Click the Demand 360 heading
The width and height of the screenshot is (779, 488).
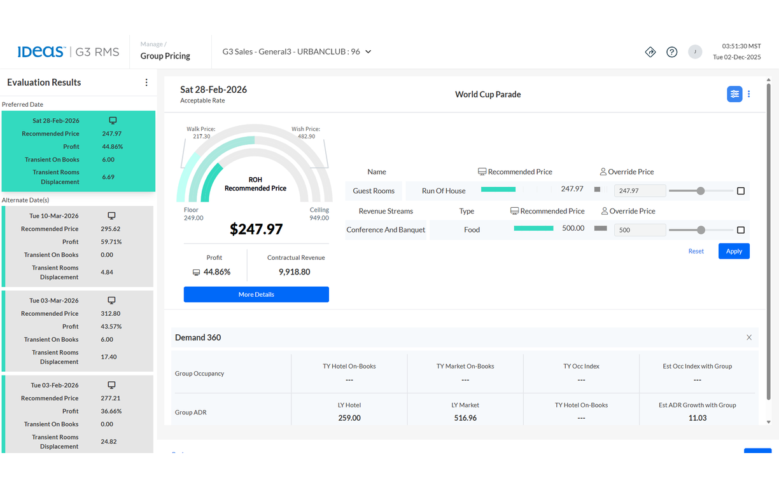pyautogui.click(x=198, y=337)
